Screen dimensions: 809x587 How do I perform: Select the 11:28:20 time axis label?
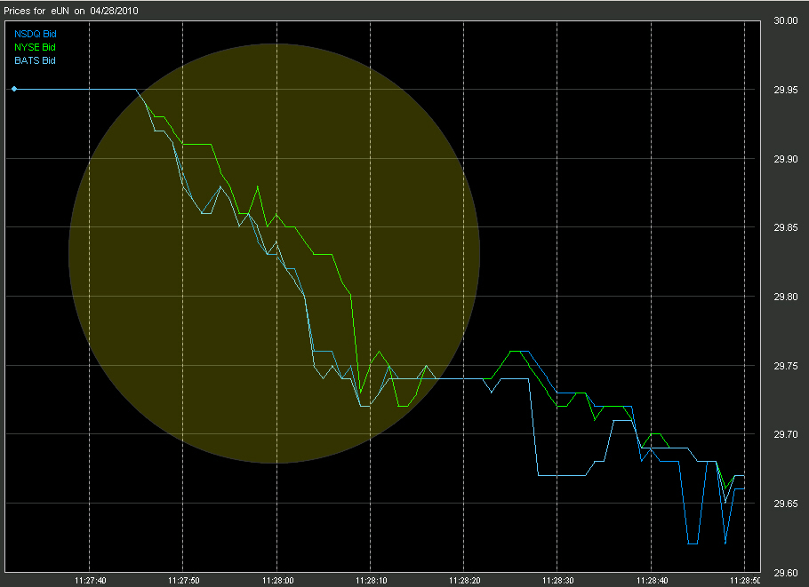464,581
